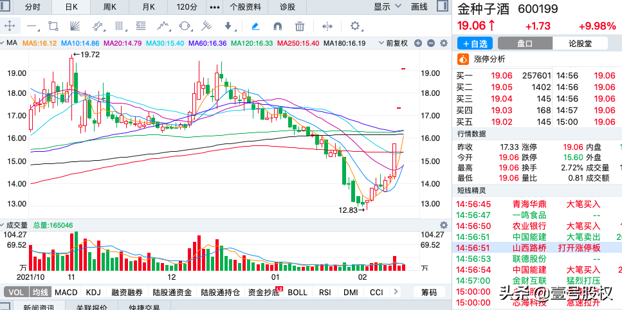The width and height of the screenshot is (622, 310).
Task: Select RSI indicator
Action: tap(325, 293)
